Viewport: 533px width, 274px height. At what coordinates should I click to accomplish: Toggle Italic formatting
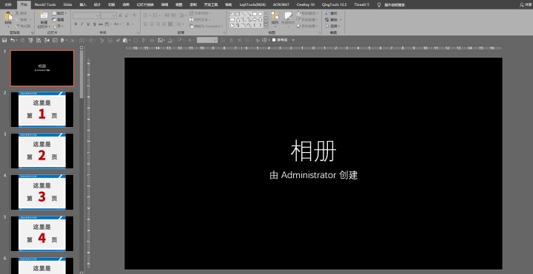pos(82,24)
